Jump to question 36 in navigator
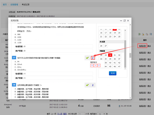154x115 pixels. pyautogui.click(x=115, y=59)
